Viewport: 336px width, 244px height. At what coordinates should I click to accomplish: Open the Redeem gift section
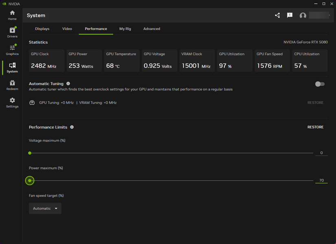pyautogui.click(x=12, y=85)
